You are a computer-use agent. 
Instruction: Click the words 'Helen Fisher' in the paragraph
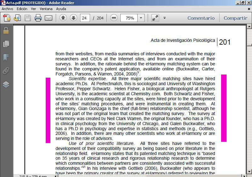pyautogui.click(x=127, y=89)
